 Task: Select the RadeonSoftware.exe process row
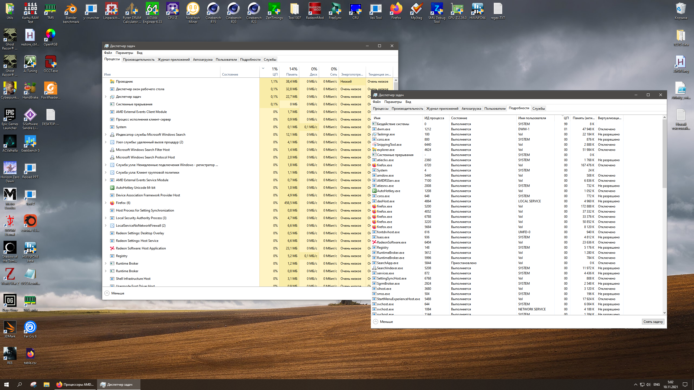391,242
